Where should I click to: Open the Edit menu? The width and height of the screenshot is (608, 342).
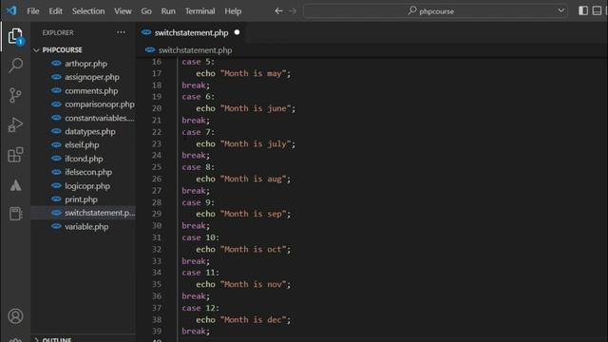pos(55,10)
